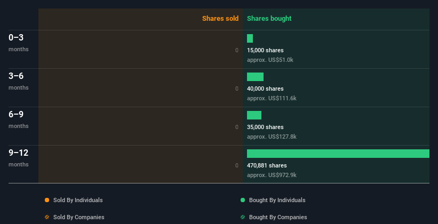Click the orange Sold By Individuals legend dot
The width and height of the screenshot is (438, 224).
(47, 200)
